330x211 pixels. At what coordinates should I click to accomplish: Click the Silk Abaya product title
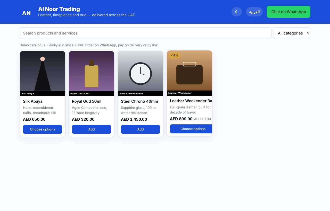[x=33, y=101]
